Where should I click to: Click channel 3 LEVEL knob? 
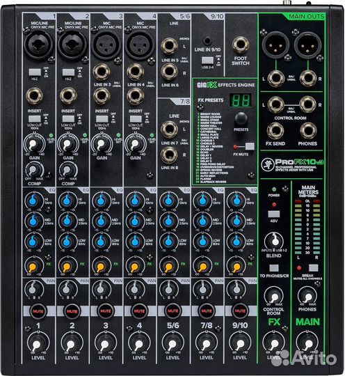(x=106, y=343)
